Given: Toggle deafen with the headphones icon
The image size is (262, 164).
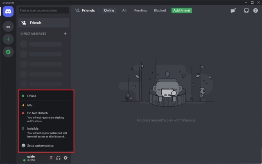Looking at the screenshot, I should click(58, 158).
